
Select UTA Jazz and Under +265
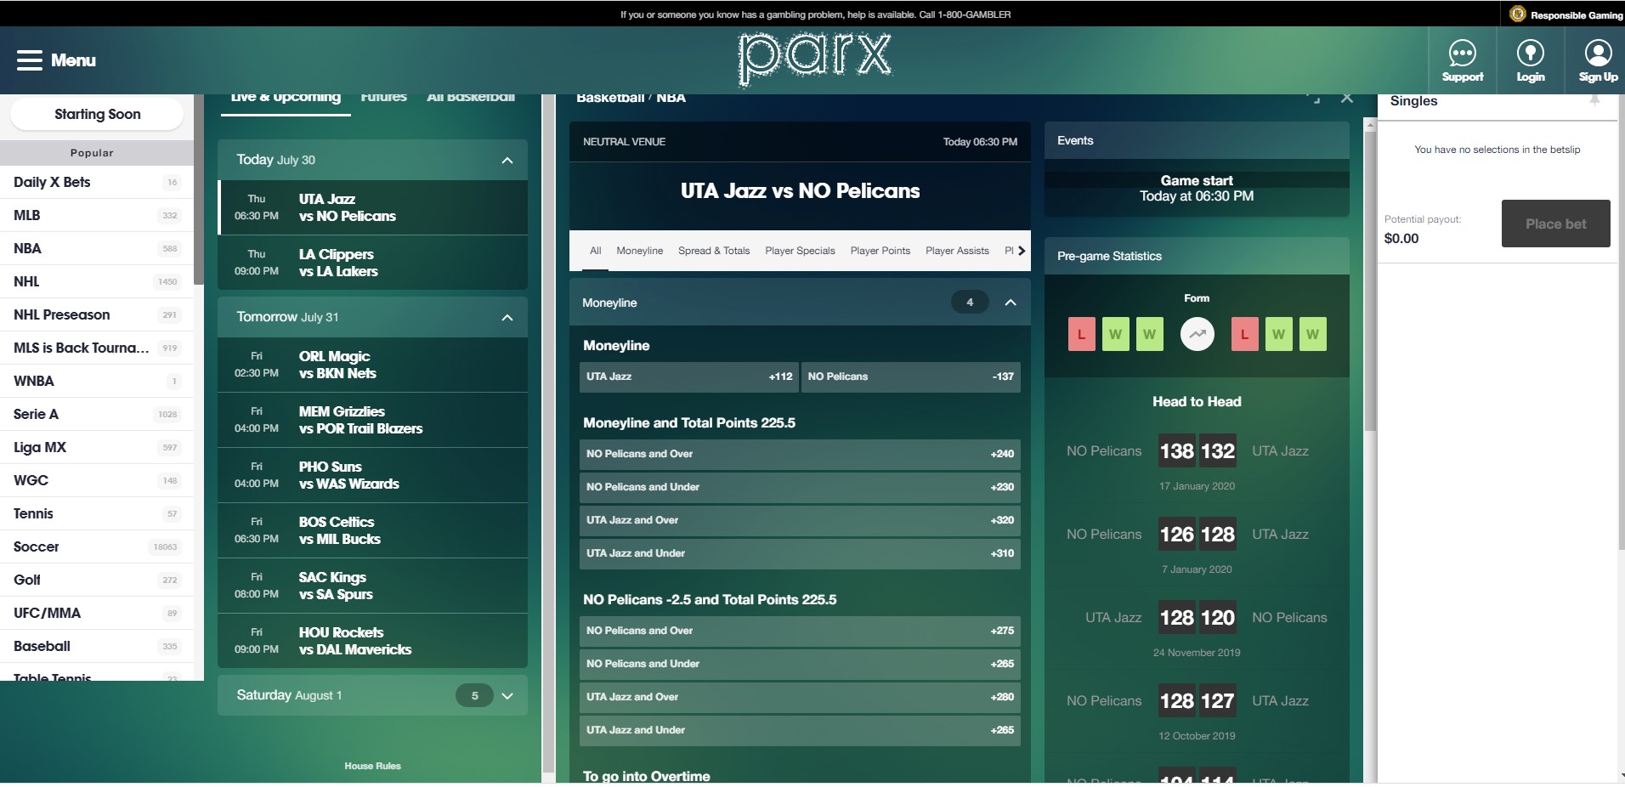800,730
